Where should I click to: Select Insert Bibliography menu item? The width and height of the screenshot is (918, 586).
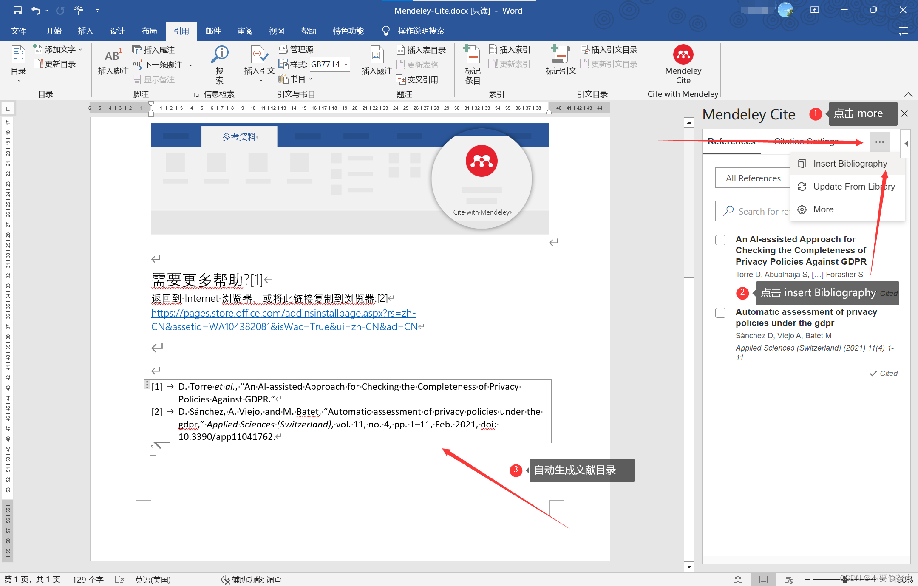pyautogui.click(x=850, y=164)
